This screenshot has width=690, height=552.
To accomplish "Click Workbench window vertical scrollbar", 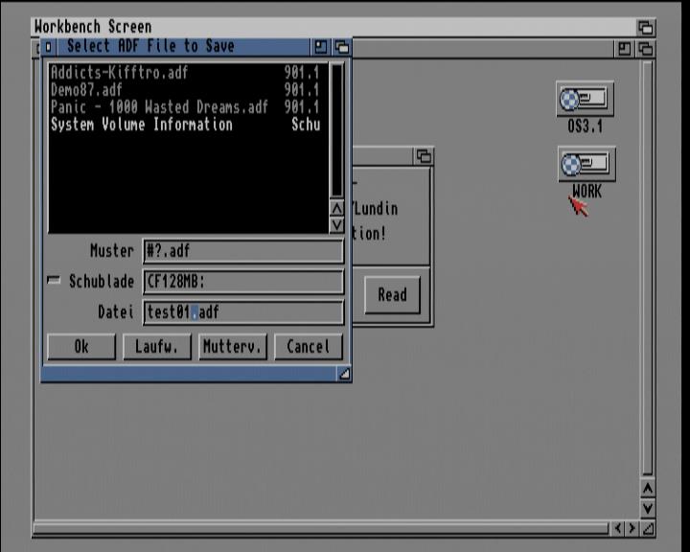I will [647, 268].
